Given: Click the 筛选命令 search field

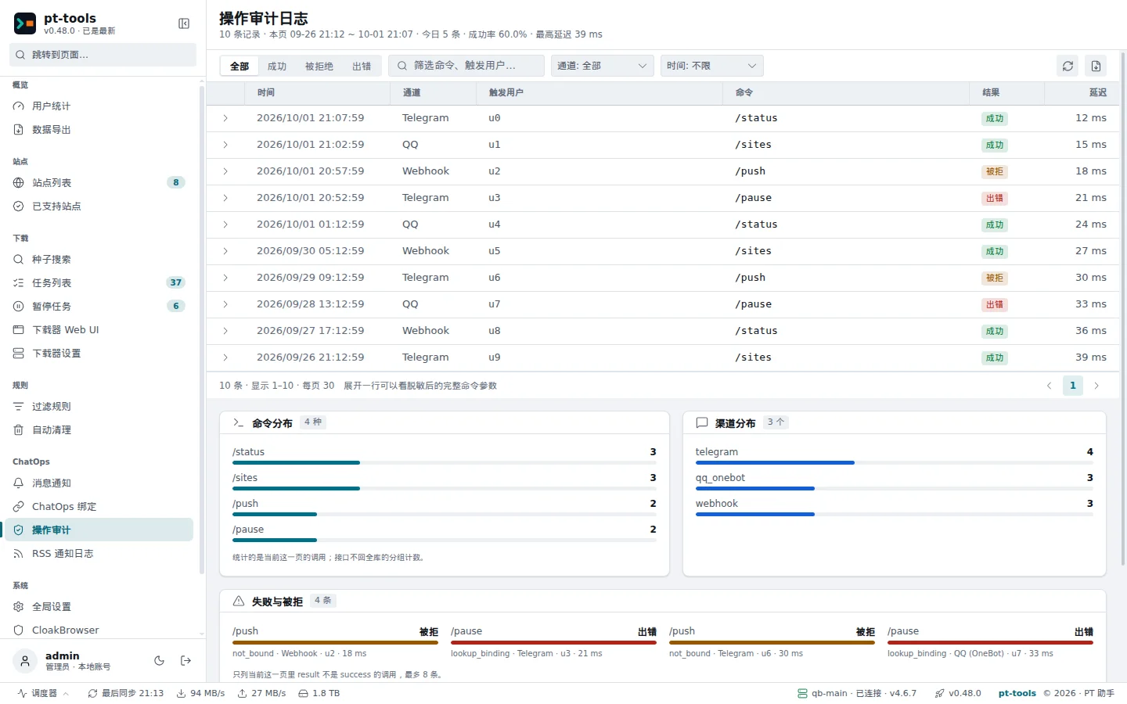Looking at the screenshot, I should [466, 66].
